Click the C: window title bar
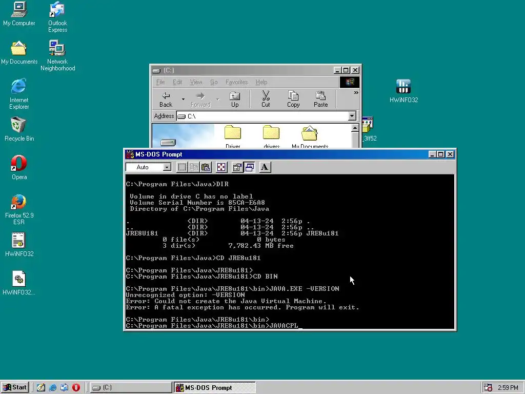The height and width of the screenshot is (394, 525). click(255, 70)
